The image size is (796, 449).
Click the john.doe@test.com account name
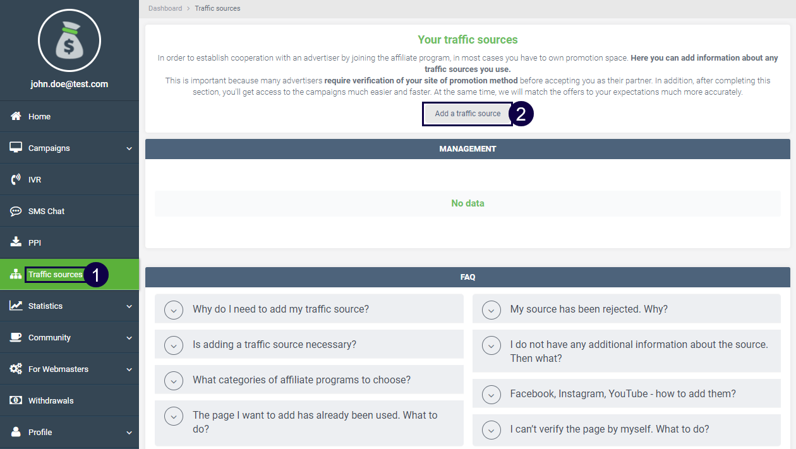point(69,84)
